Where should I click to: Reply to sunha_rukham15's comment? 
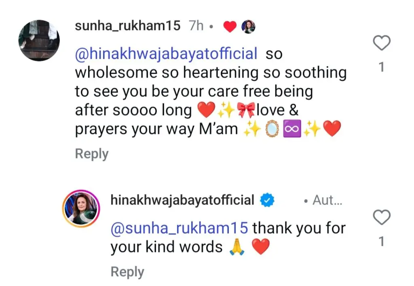[92, 154]
